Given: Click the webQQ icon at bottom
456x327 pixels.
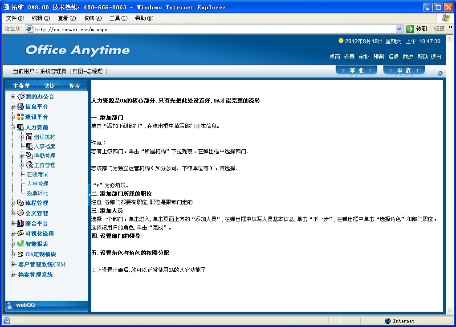Looking at the screenshot, I should pyautogui.click(x=9, y=305).
